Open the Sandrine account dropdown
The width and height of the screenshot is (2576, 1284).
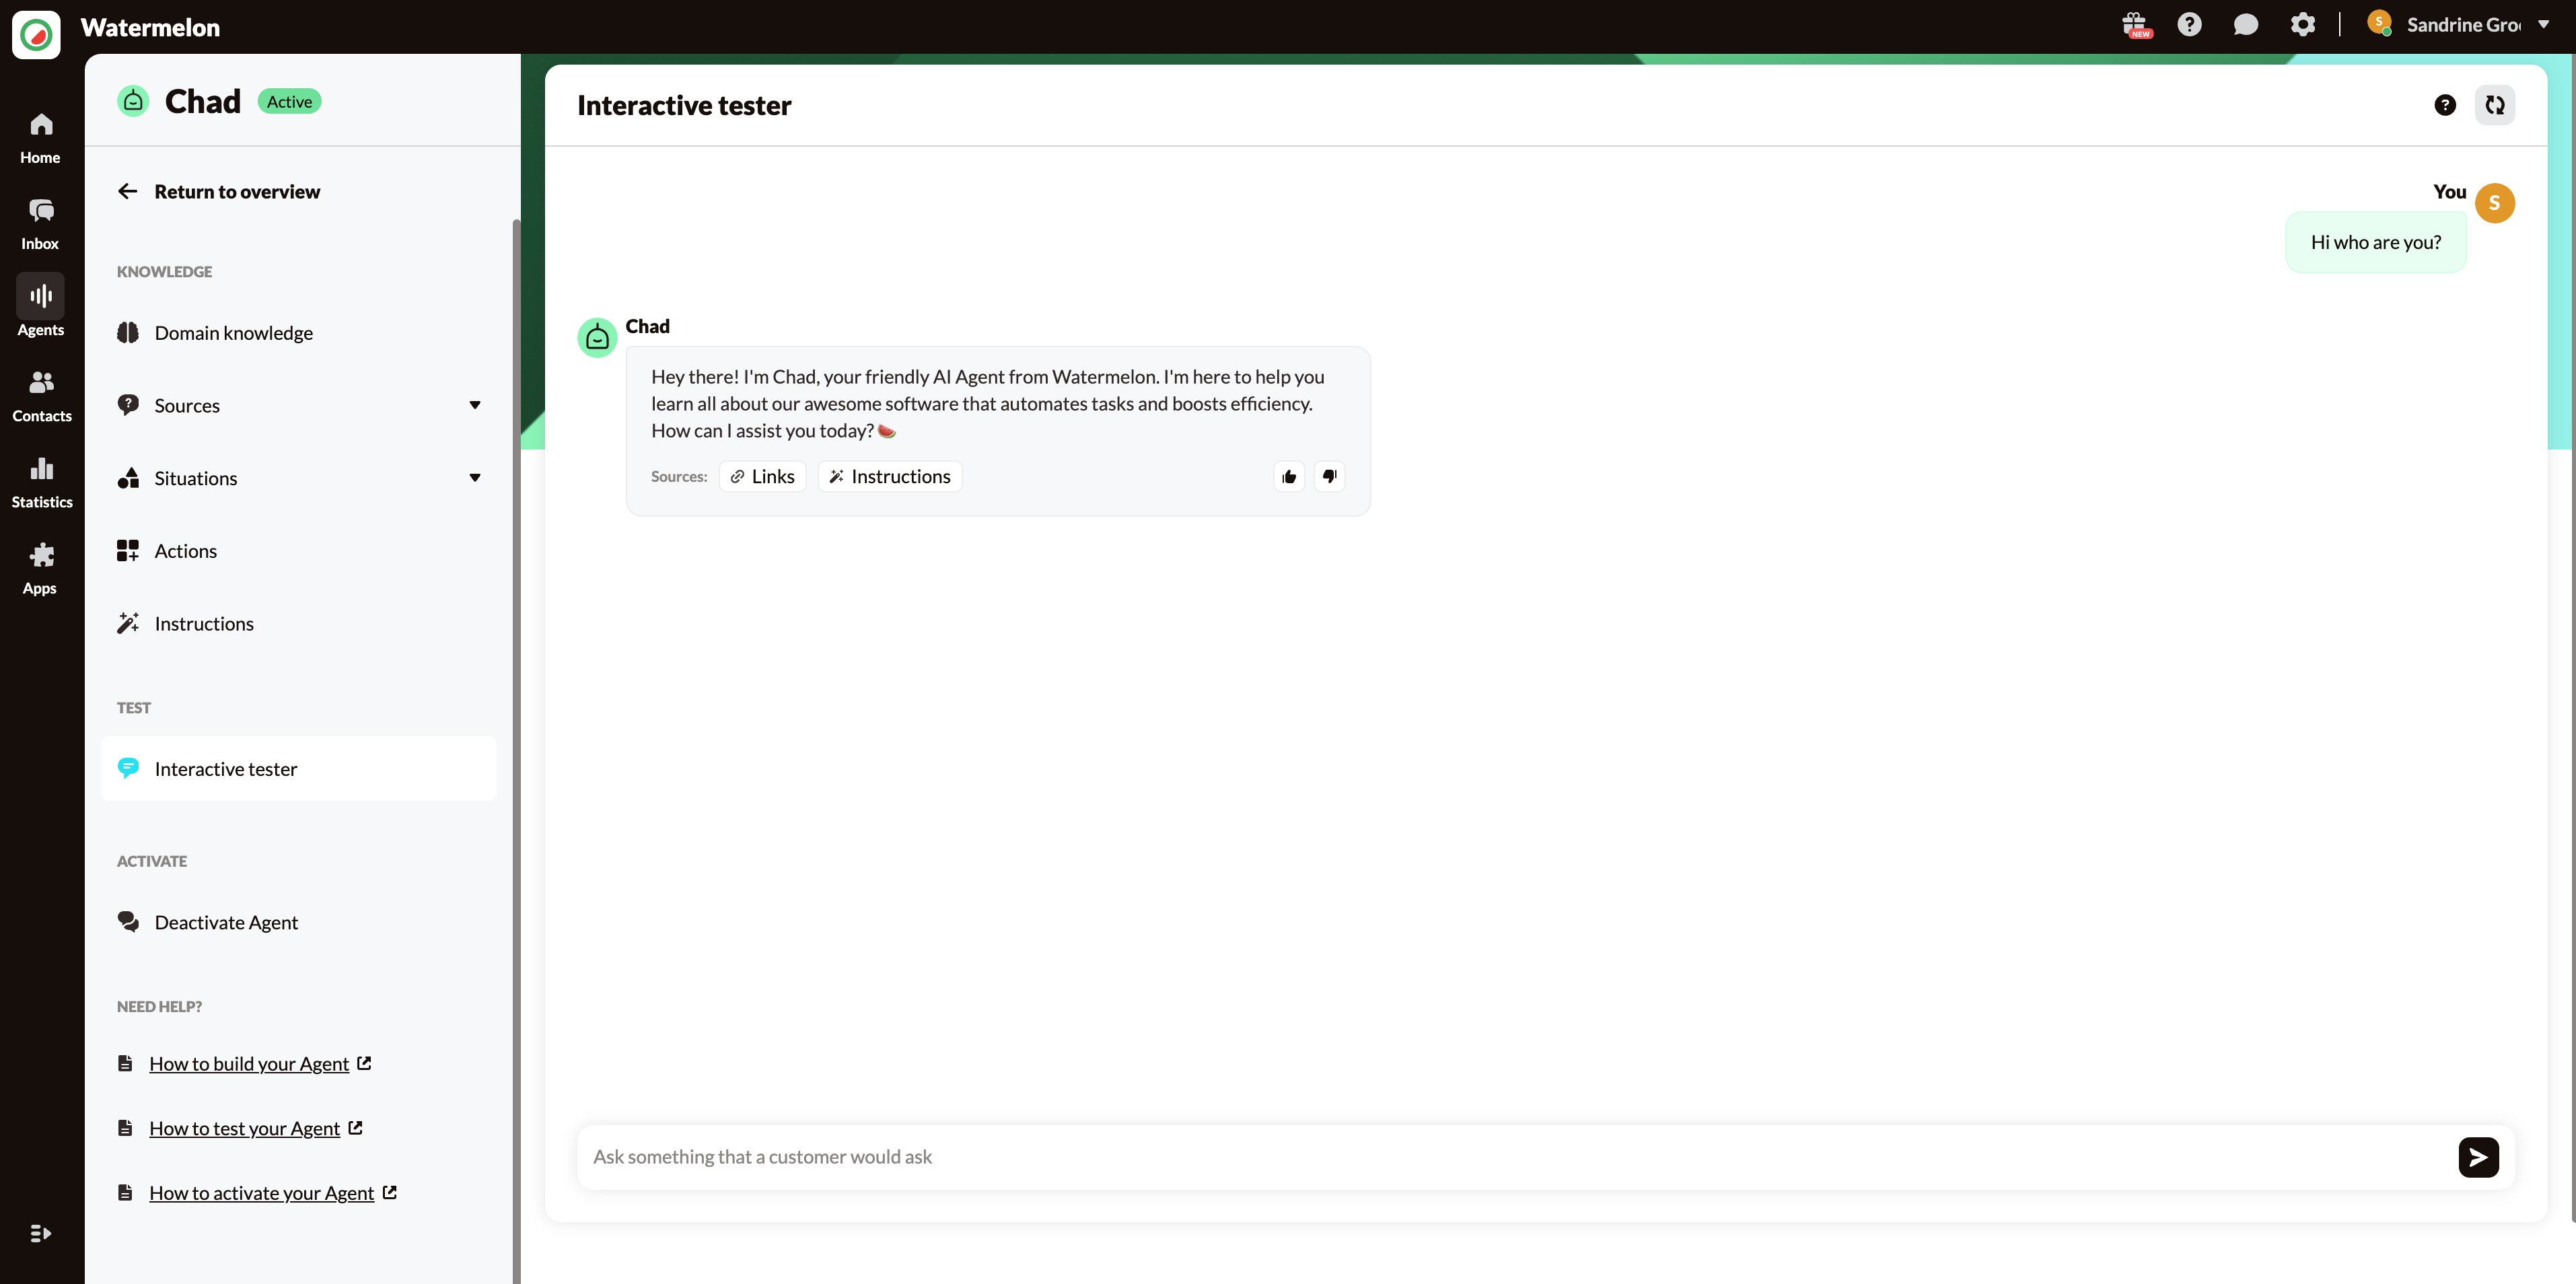tap(2544, 25)
